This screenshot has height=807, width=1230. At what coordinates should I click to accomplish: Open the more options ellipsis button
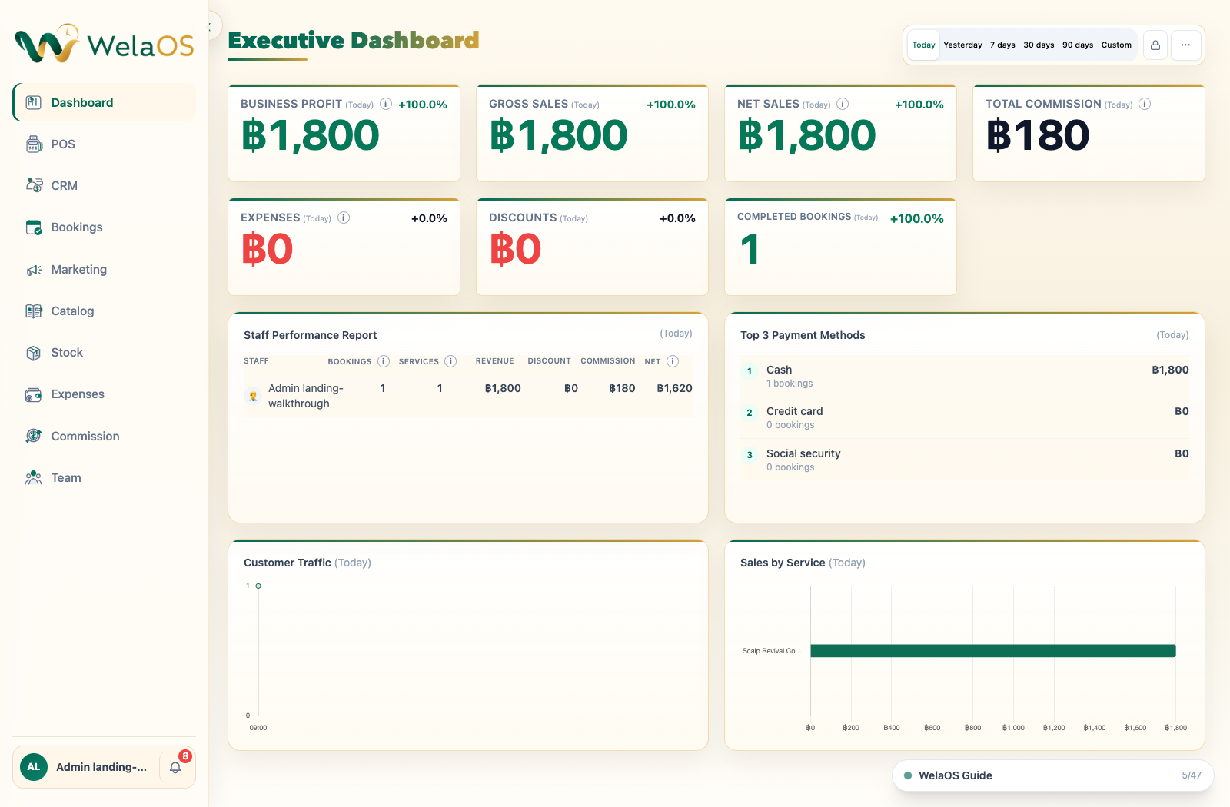[x=1185, y=45]
